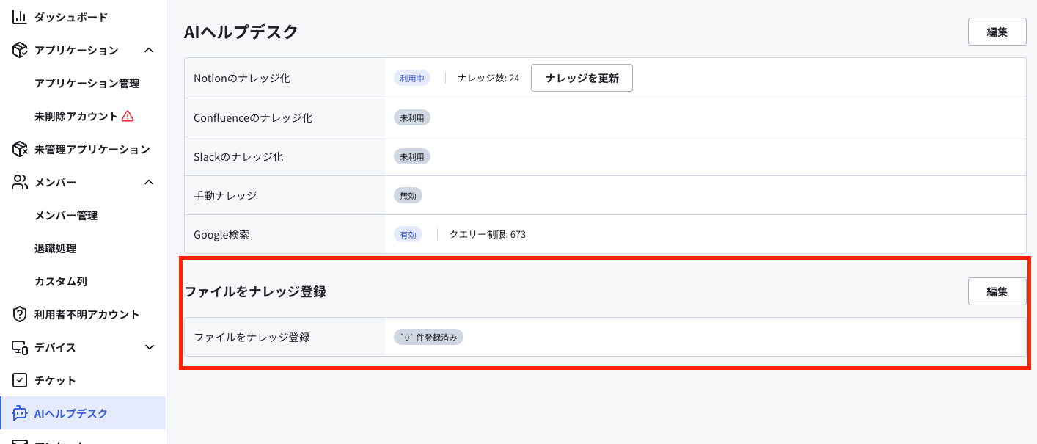Click the メンバー people icon
1037x444 pixels.
[20, 182]
